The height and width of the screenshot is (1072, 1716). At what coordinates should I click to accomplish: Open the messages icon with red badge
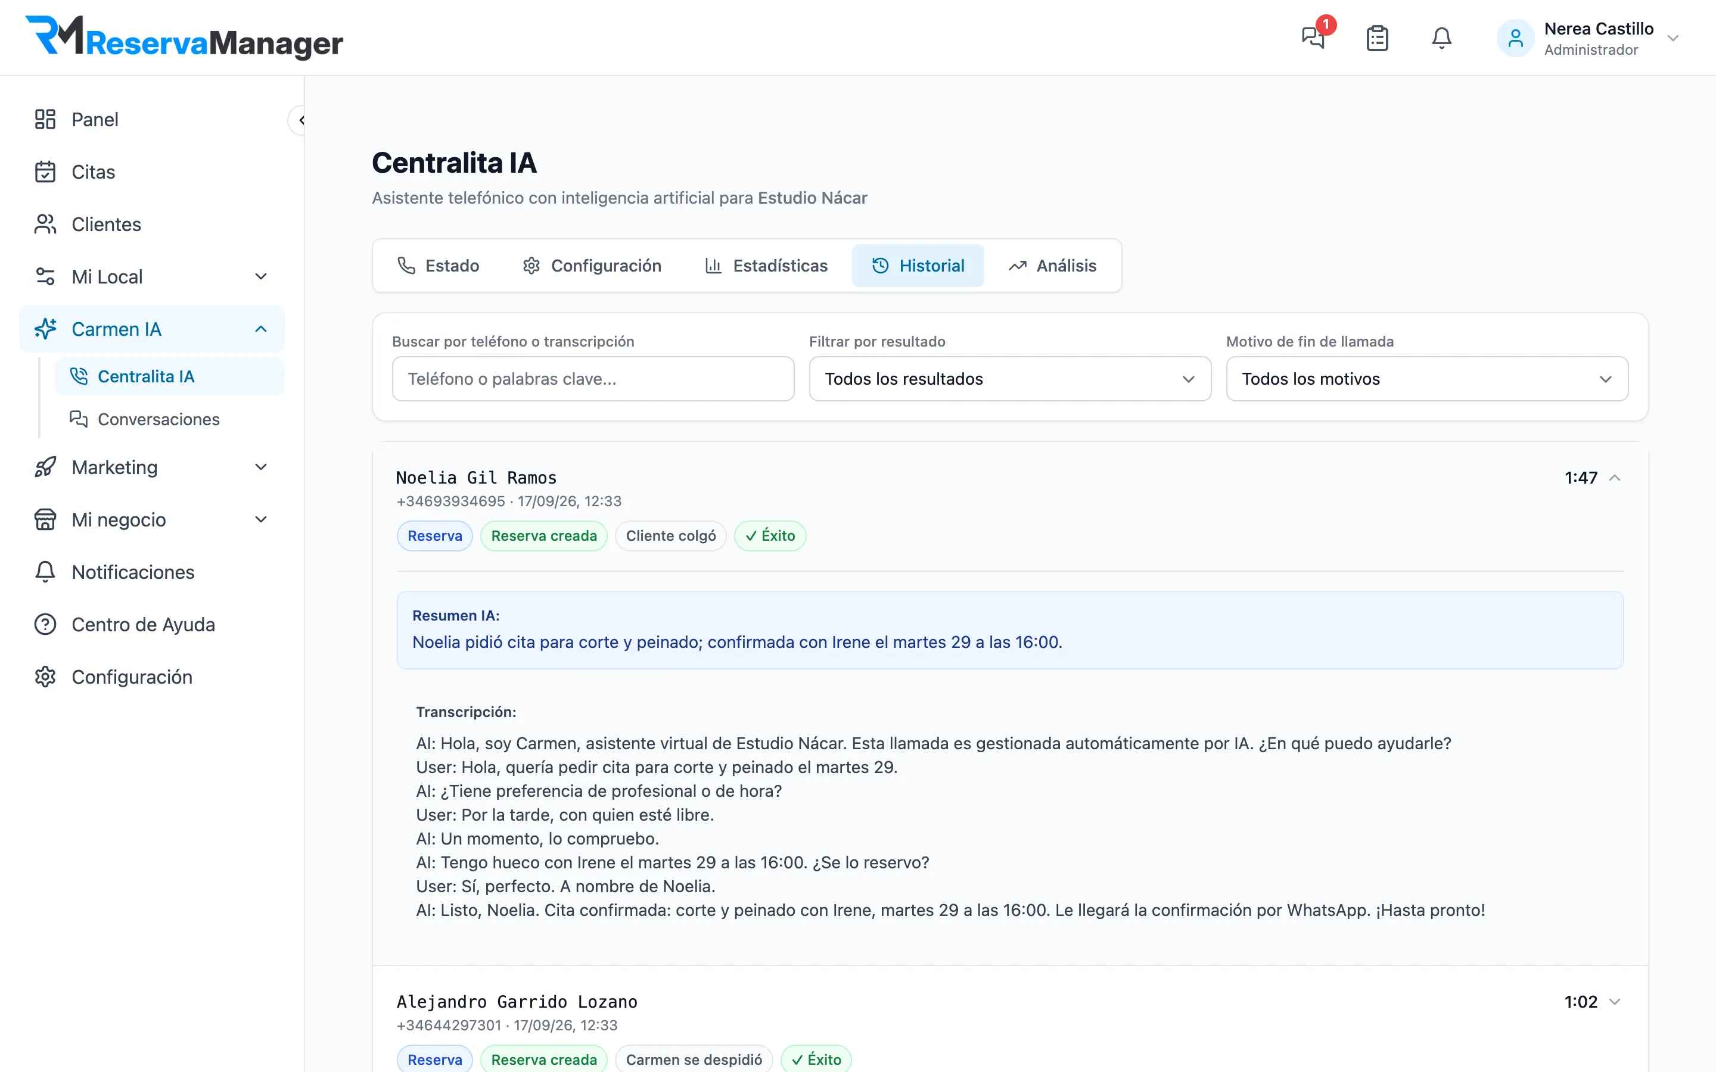[x=1314, y=37]
